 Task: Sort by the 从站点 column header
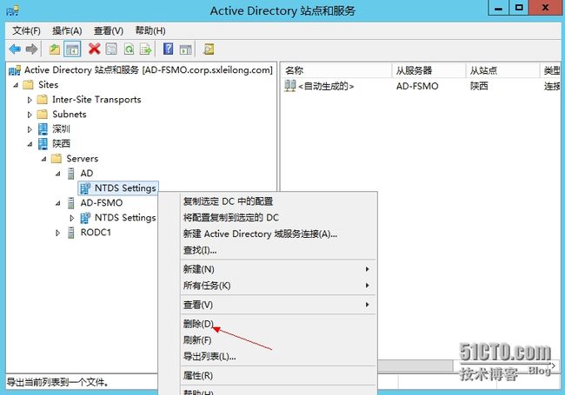point(502,70)
